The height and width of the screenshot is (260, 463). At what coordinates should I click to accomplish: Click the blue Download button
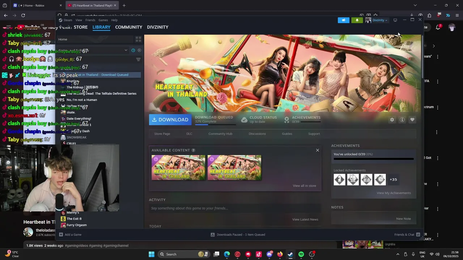(170, 120)
